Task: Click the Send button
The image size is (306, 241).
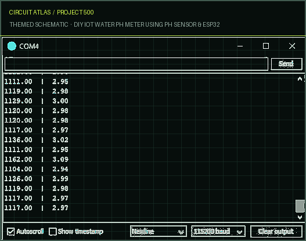Action: [286, 64]
